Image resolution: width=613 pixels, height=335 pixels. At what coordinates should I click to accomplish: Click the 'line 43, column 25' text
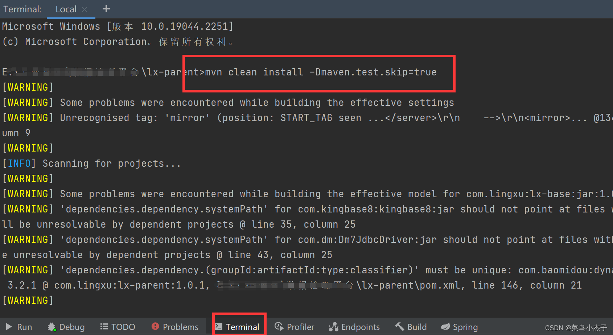click(280, 255)
